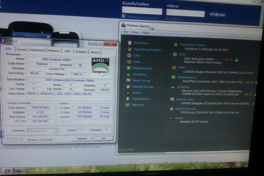The image size is (264, 176).
Task: Click the taskbar clock showing 12:30
Action: tap(237, 165)
